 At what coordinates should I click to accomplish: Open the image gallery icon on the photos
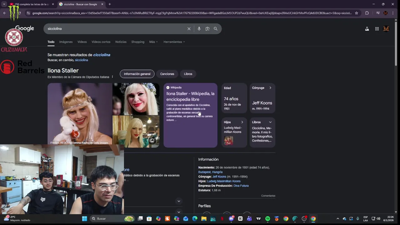click(x=152, y=141)
